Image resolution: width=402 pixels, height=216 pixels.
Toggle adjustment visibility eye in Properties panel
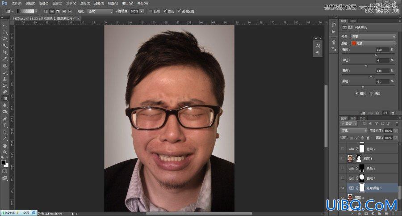point(385,113)
